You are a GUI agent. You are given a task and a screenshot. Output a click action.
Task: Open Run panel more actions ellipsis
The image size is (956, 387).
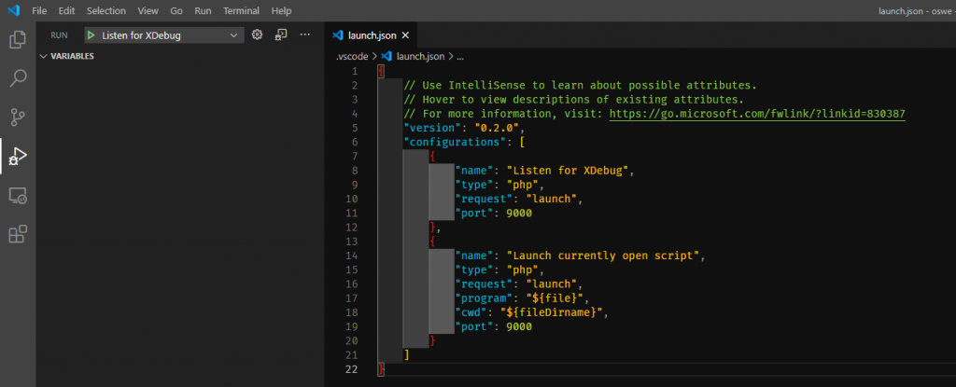tap(305, 35)
